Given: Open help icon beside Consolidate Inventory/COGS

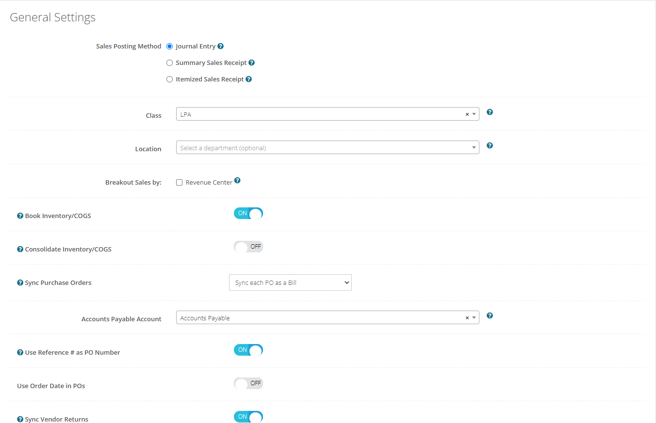Looking at the screenshot, I should tap(20, 250).
